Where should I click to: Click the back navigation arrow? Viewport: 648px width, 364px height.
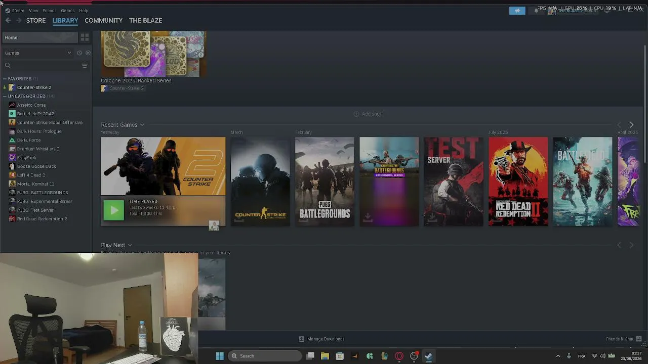pyautogui.click(x=8, y=20)
